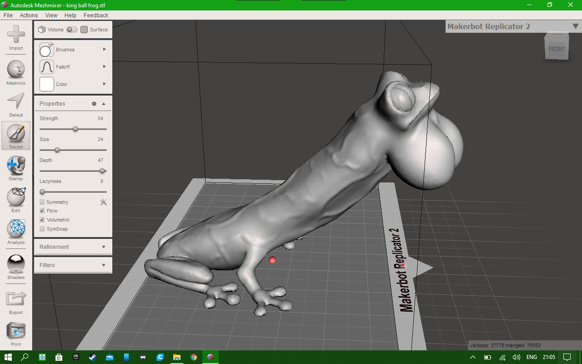
Task: Click the falloff curve thumbnail
Action: coord(47,67)
